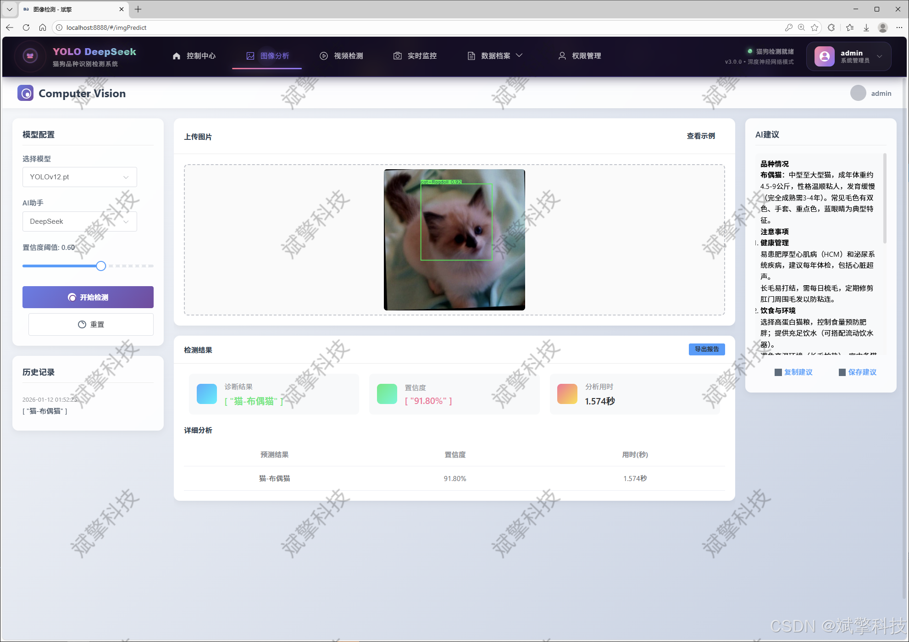Open the YOLOv12.pt model dropdown
The height and width of the screenshot is (642, 909).
click(80, 177)
